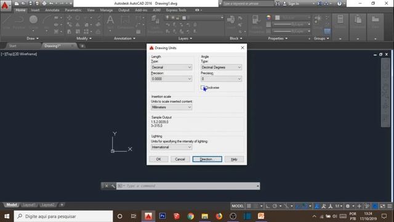Click the Sign In user icon

point(284,4)
